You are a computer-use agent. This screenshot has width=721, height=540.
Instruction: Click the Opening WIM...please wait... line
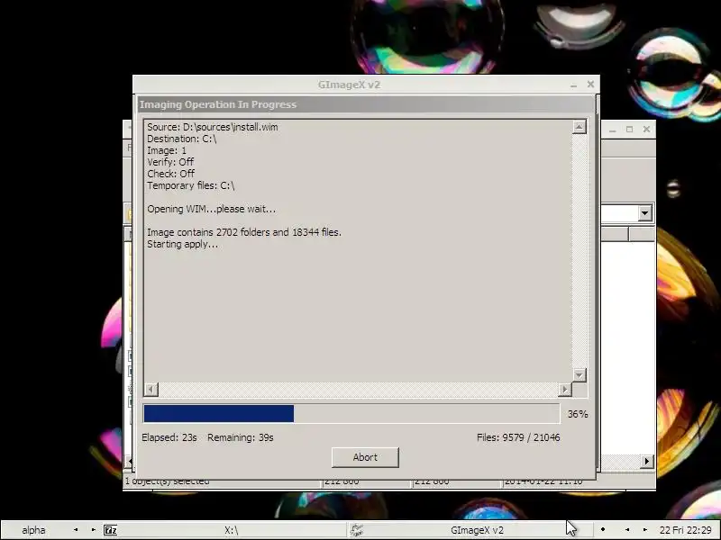[x=212, y=209]
